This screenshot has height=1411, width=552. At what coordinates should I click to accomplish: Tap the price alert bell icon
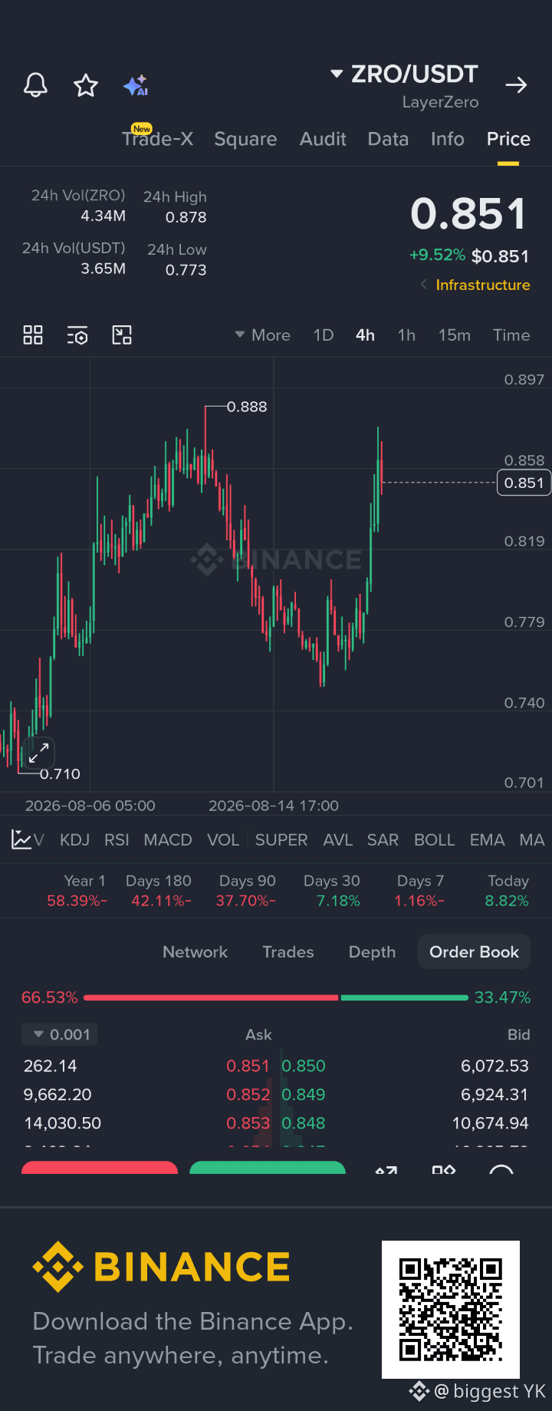35,85
